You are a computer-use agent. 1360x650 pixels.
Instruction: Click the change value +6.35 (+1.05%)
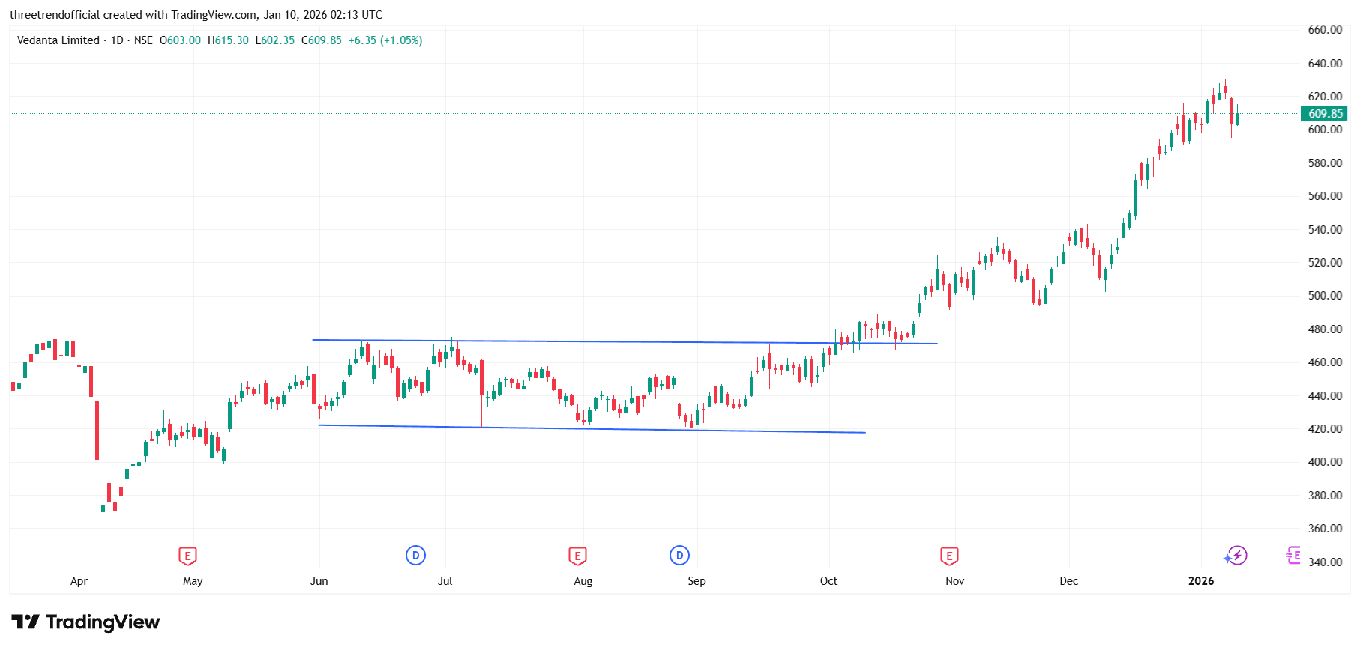pos(385,40)
